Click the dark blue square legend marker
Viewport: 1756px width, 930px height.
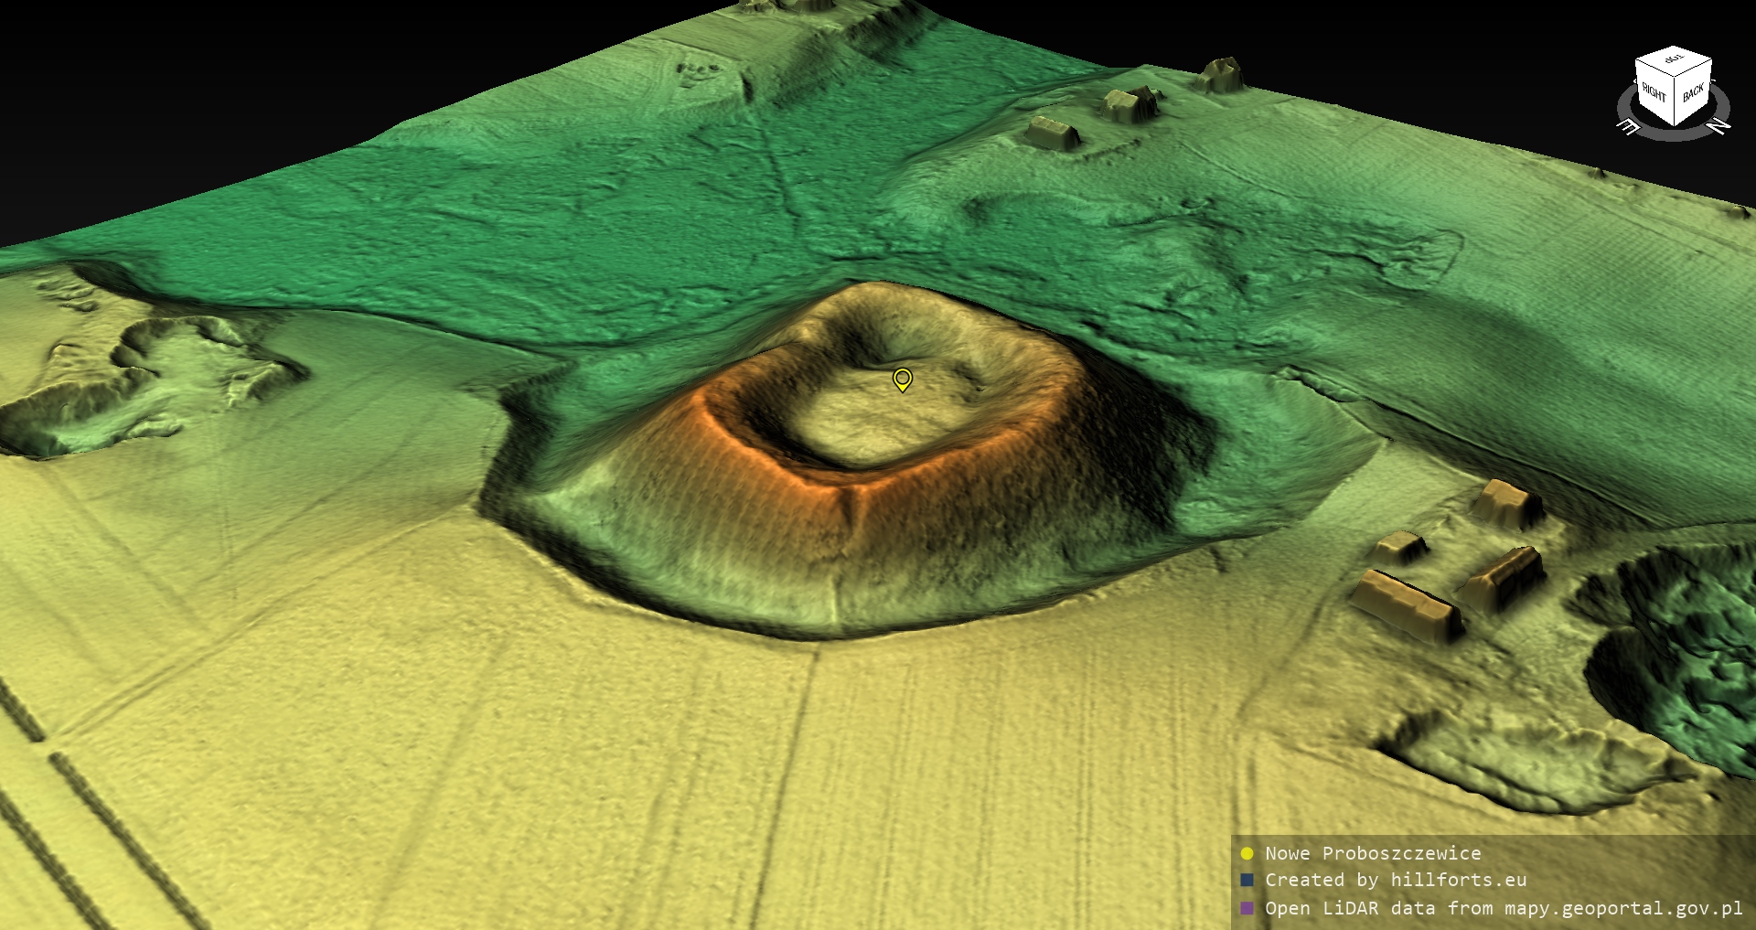tap(1247, 881)
